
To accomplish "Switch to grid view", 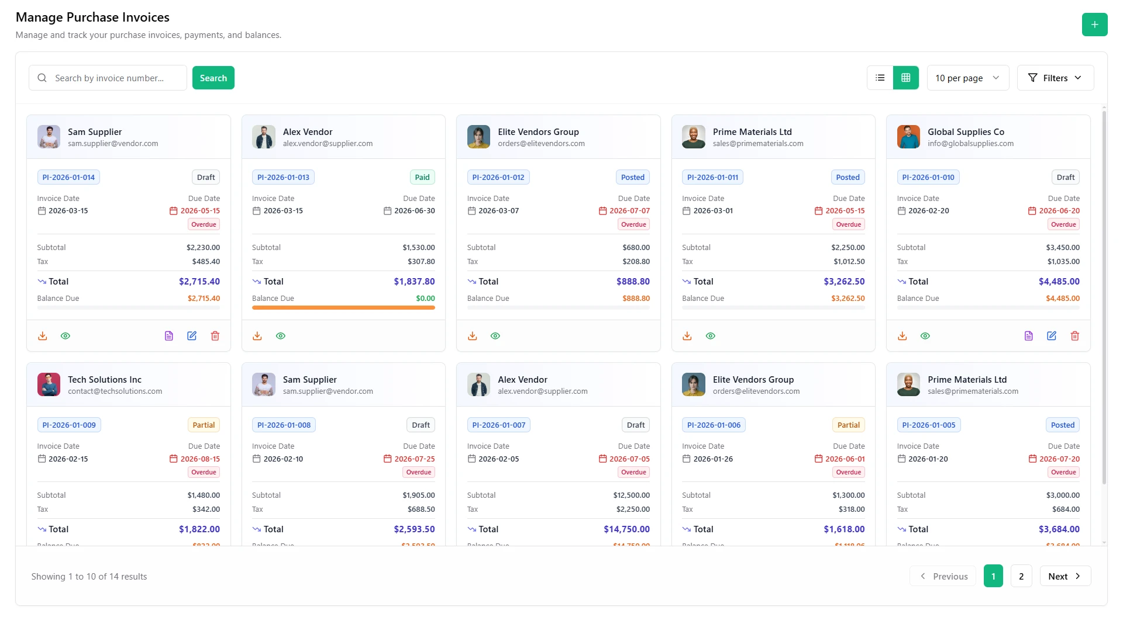I will point(906,78).
